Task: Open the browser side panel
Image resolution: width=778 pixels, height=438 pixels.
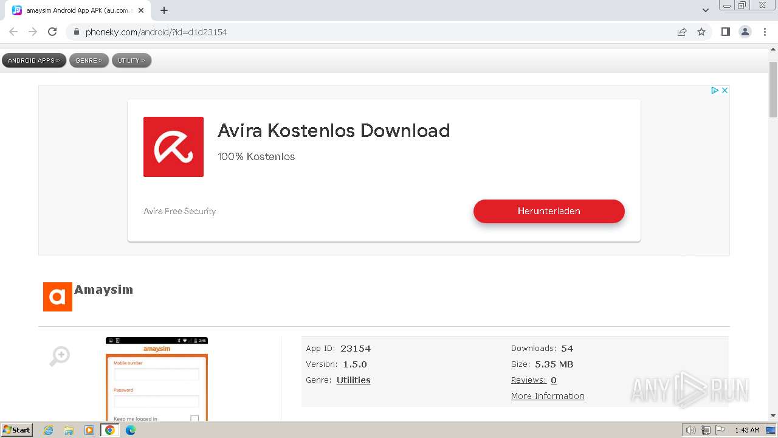Action: click(x=725, y=32)
